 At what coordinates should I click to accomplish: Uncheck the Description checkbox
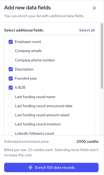pos(11,69)
